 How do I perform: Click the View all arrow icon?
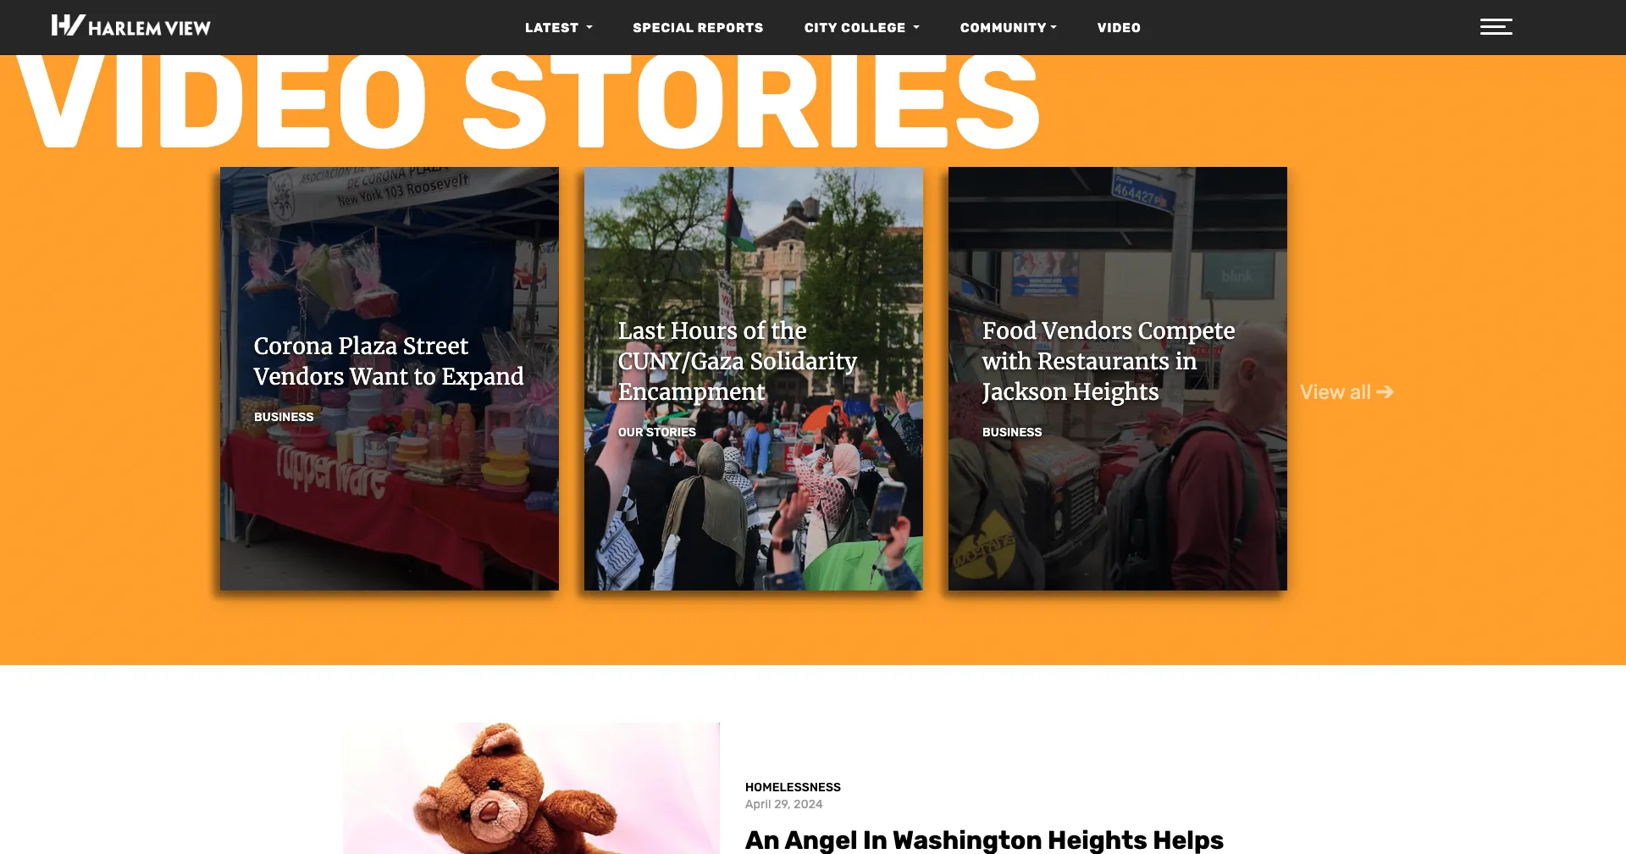click(x=1385, y=392)
